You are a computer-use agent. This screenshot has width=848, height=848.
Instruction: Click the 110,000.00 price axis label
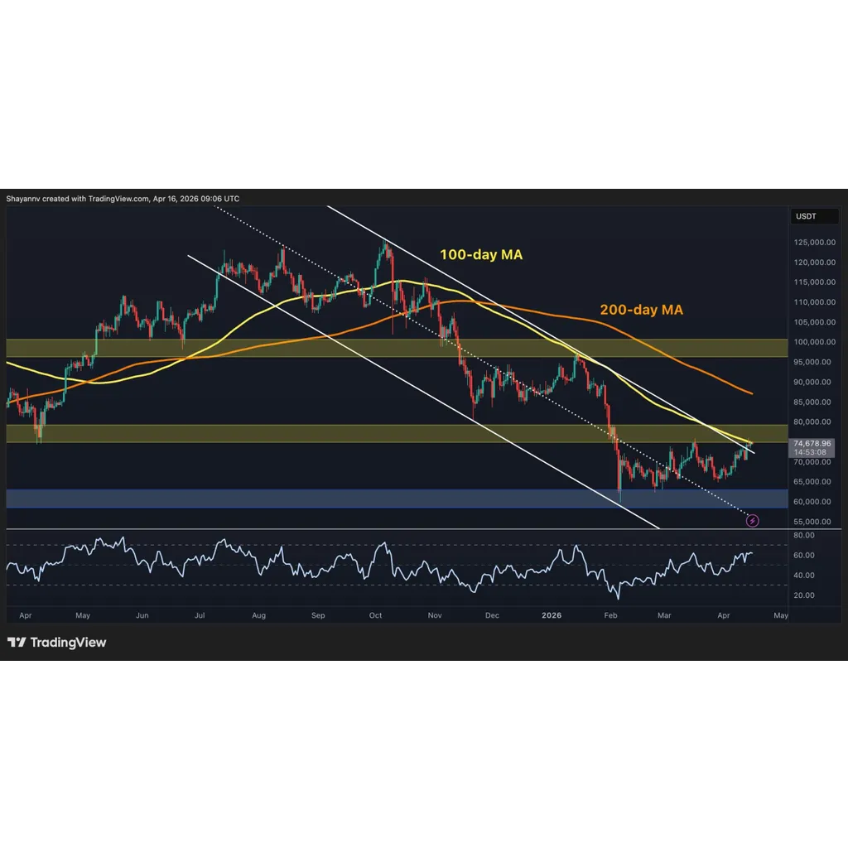coord(815,302)
